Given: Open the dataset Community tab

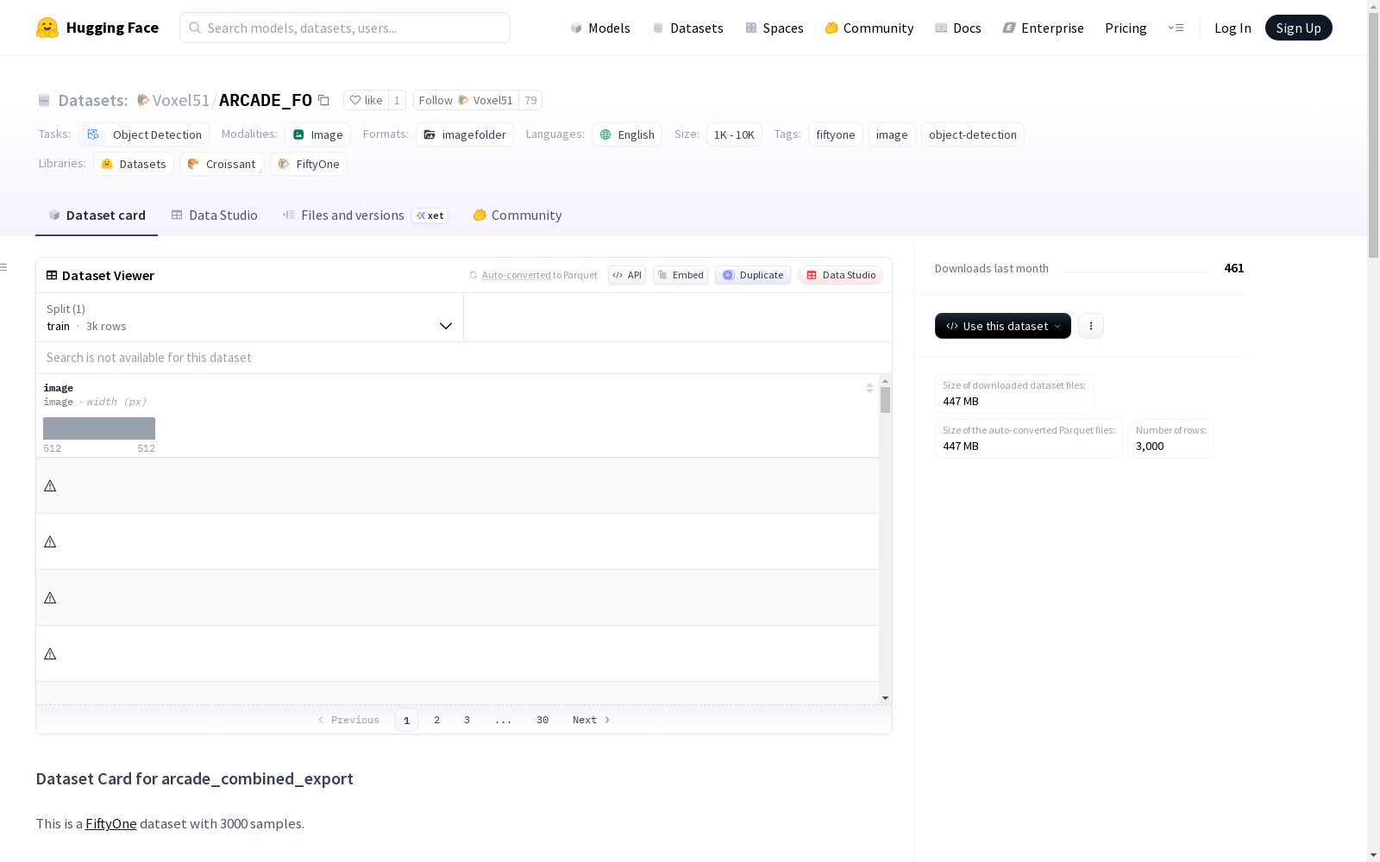Looking at the screenshot, I should [x=517, y=215].
